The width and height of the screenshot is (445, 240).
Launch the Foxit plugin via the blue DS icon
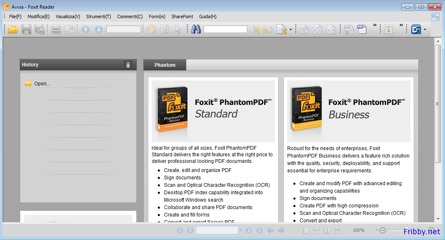tap(416, 29)
